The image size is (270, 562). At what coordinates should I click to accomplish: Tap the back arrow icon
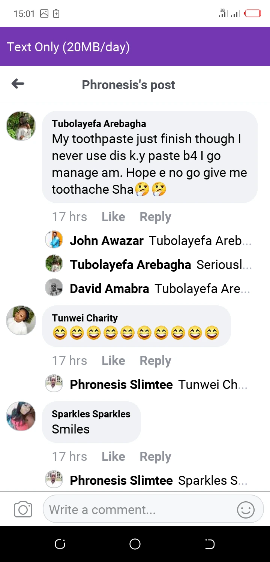point(18,84)
